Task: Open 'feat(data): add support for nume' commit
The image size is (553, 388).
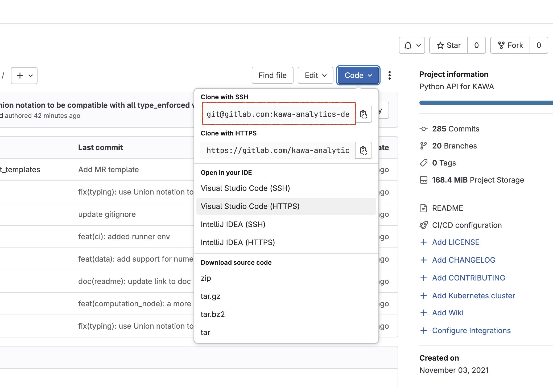Action: click(x=136, y=259)
